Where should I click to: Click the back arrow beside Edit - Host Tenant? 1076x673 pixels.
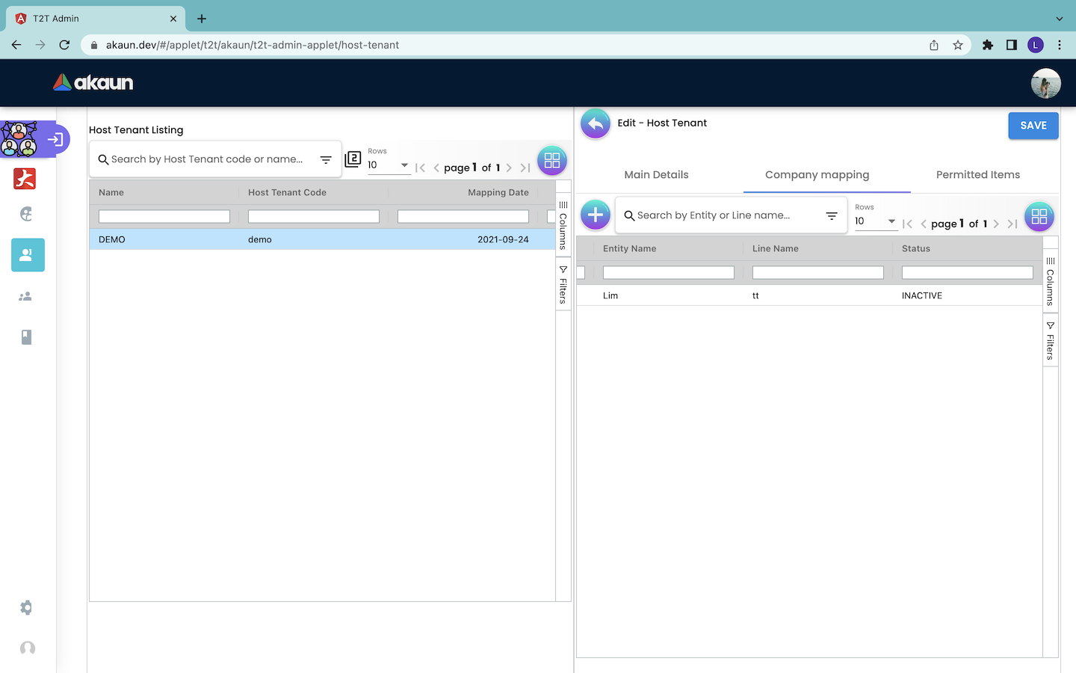pyautogui.click(x=596, y=124)
